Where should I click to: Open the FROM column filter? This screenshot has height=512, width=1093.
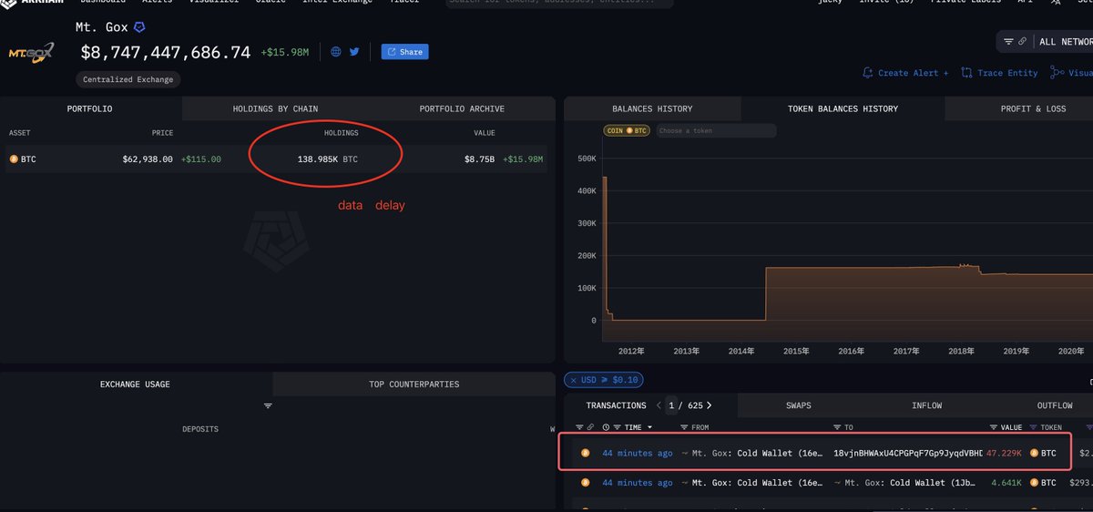point(685,427)
